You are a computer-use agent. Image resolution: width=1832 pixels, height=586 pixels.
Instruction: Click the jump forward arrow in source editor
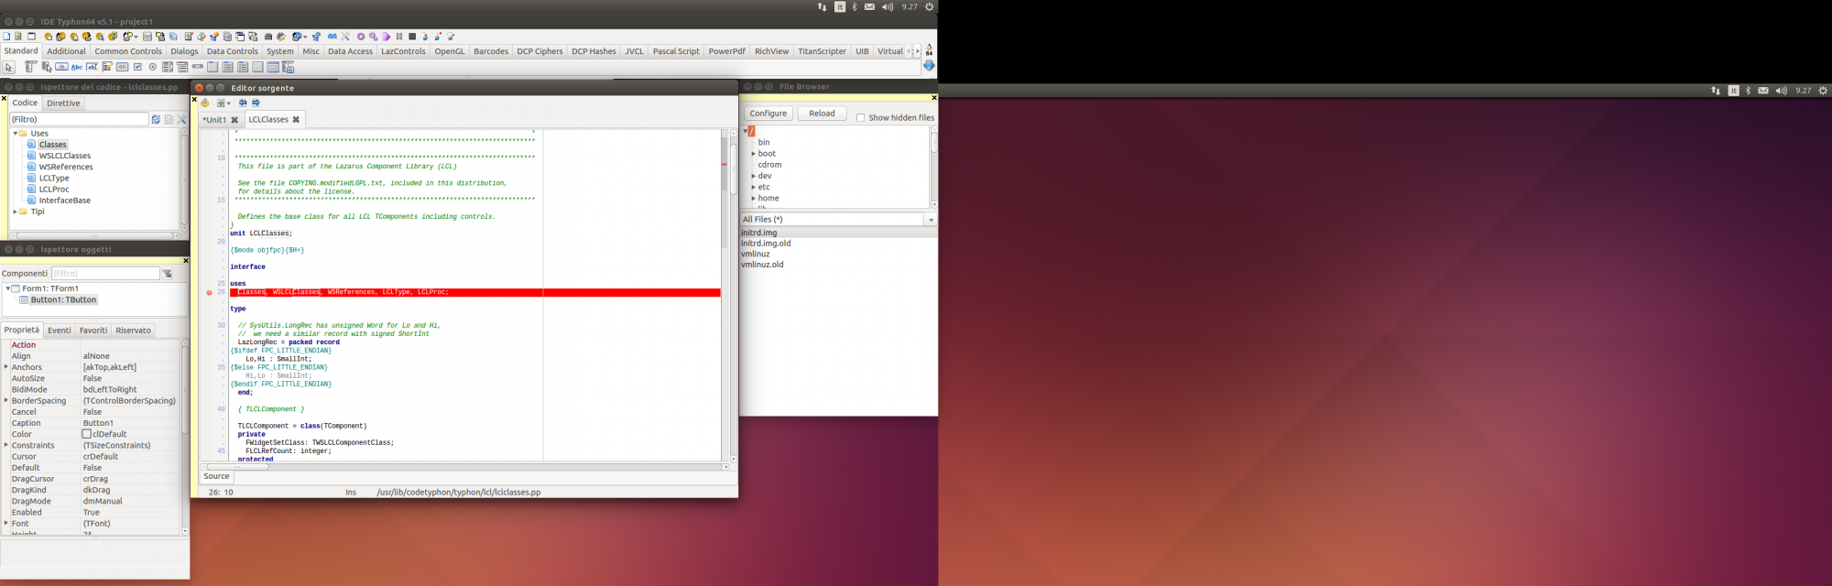click(x=256, y=103)
